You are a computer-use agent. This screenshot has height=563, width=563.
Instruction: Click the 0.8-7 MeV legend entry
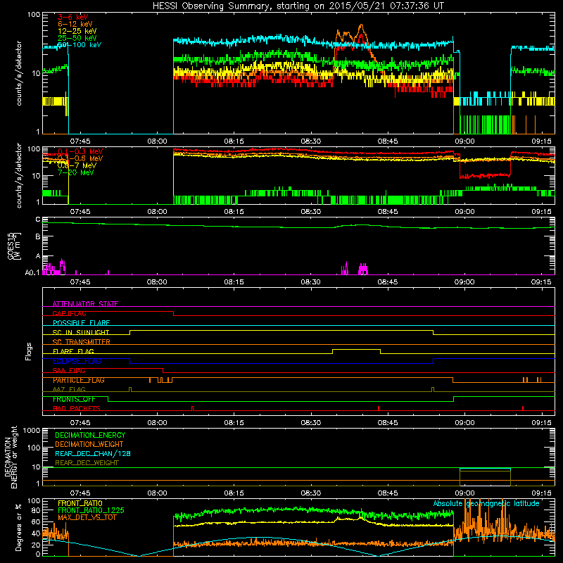(x=77, y=165)
